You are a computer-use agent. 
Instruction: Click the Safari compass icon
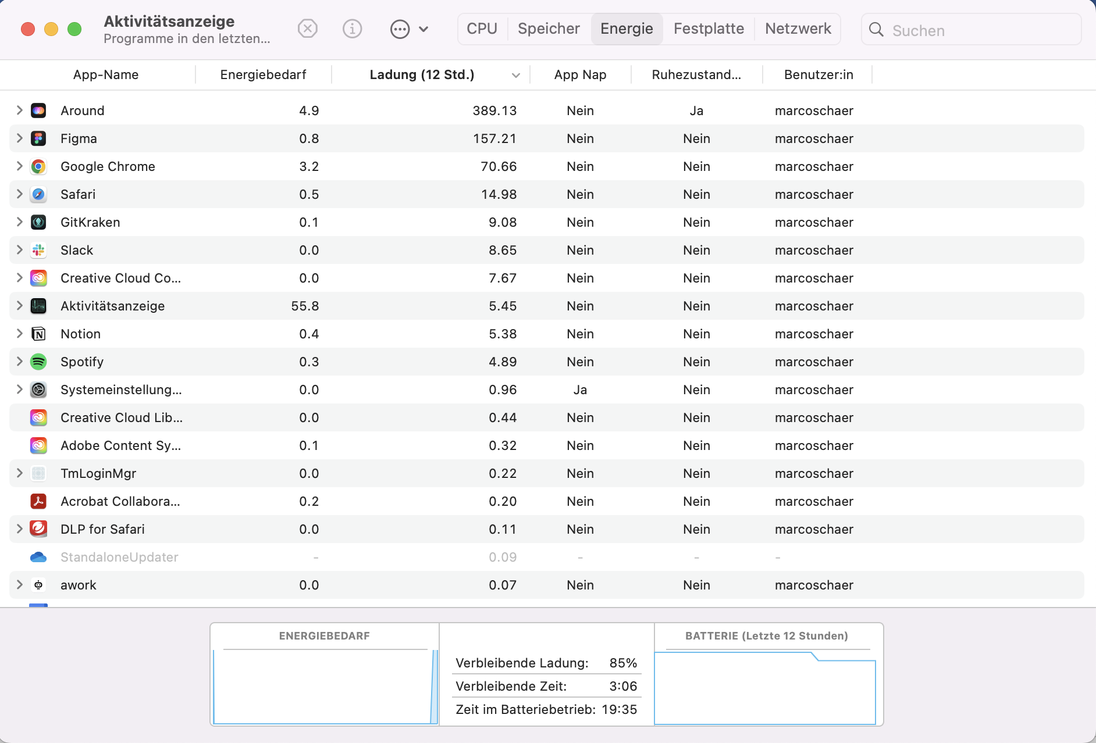(x=38, y=194)
